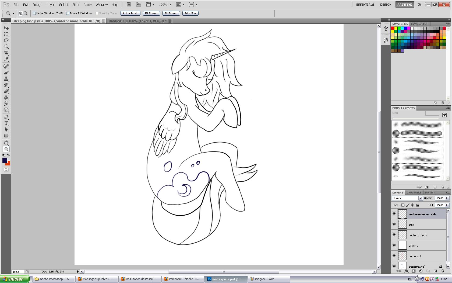
Task: Open the Filter menu
Action: 76,5
